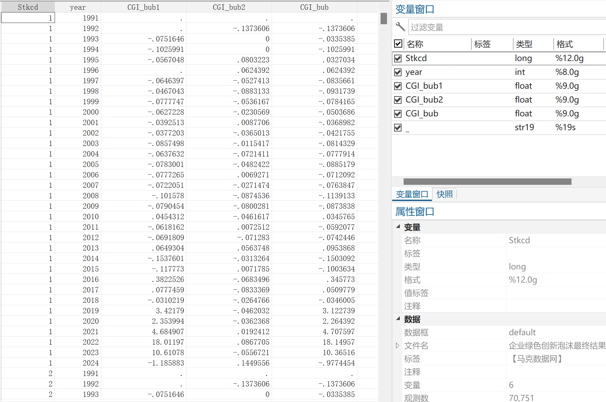This screenshot has height=402, width=606.
Task: Select the CGI_bub1 cell with value 4.684907
Action: coord(143,332)
